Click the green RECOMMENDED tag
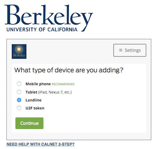The height and width of the screenshot is (149, 158). [63, 84]
